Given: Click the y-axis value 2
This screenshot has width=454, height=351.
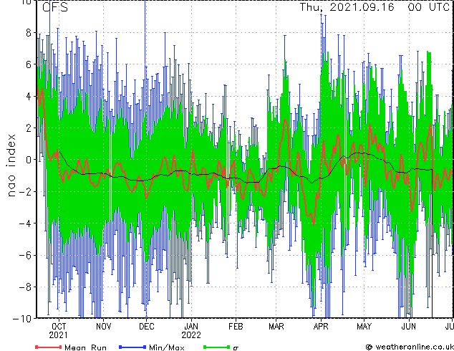Looking at the screenshot, I should point(29,128).
